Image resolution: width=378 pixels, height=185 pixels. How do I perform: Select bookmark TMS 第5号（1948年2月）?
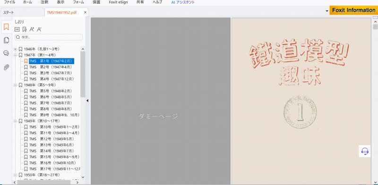coord(51,91)
